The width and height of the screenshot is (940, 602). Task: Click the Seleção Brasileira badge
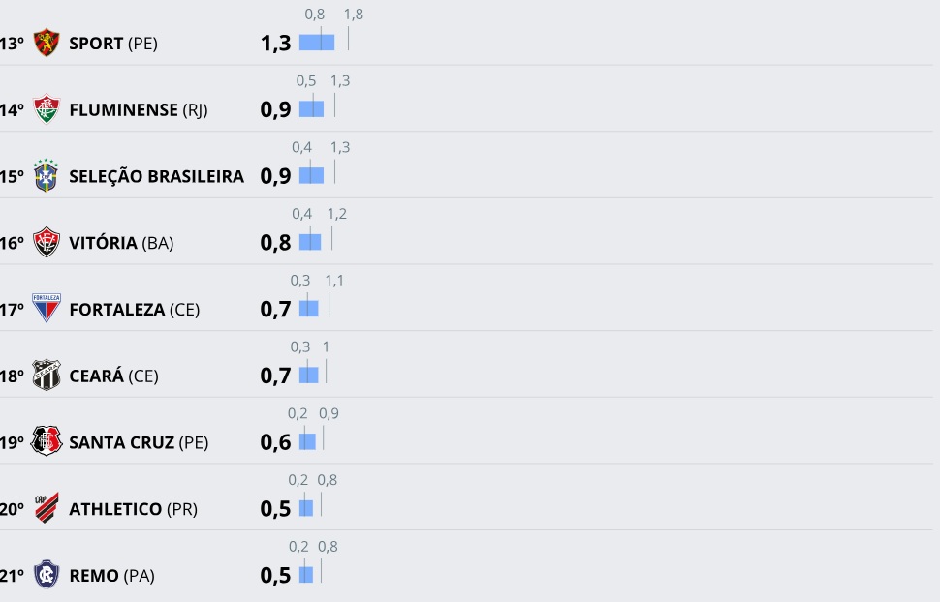(47, 175)
